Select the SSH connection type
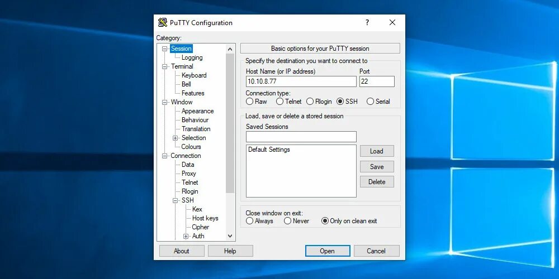Screen dimensions: 559x279 click(340, 102)
